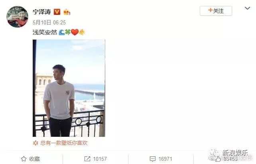Screen dimensions: 256x164
Task: Click the flower icon beside wallpaper link
Action: tap(35, 143)
